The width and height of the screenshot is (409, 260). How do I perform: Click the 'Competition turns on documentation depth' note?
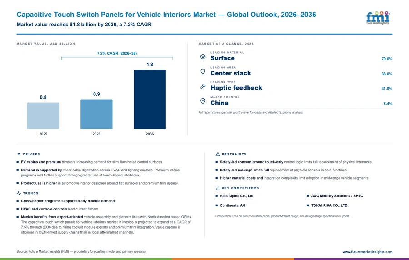pyautogui.click(x=283, y=216)
